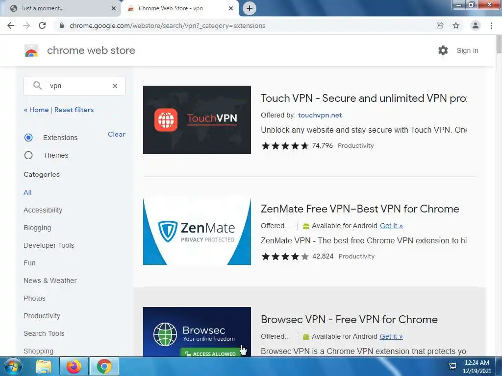Click the address bar URL
Image resolution: width=502 pixels, height=376 pixels.
click(x=167, y=25)
